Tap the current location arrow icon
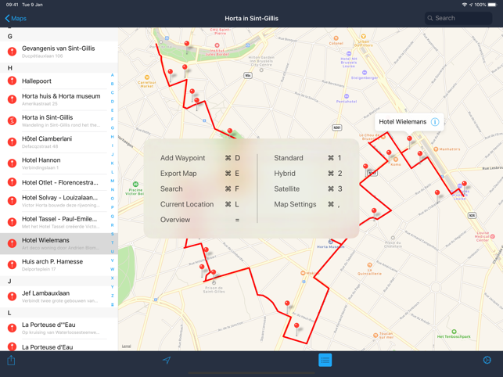The height and width of the screenshot is (377, 503). (167, 360)
